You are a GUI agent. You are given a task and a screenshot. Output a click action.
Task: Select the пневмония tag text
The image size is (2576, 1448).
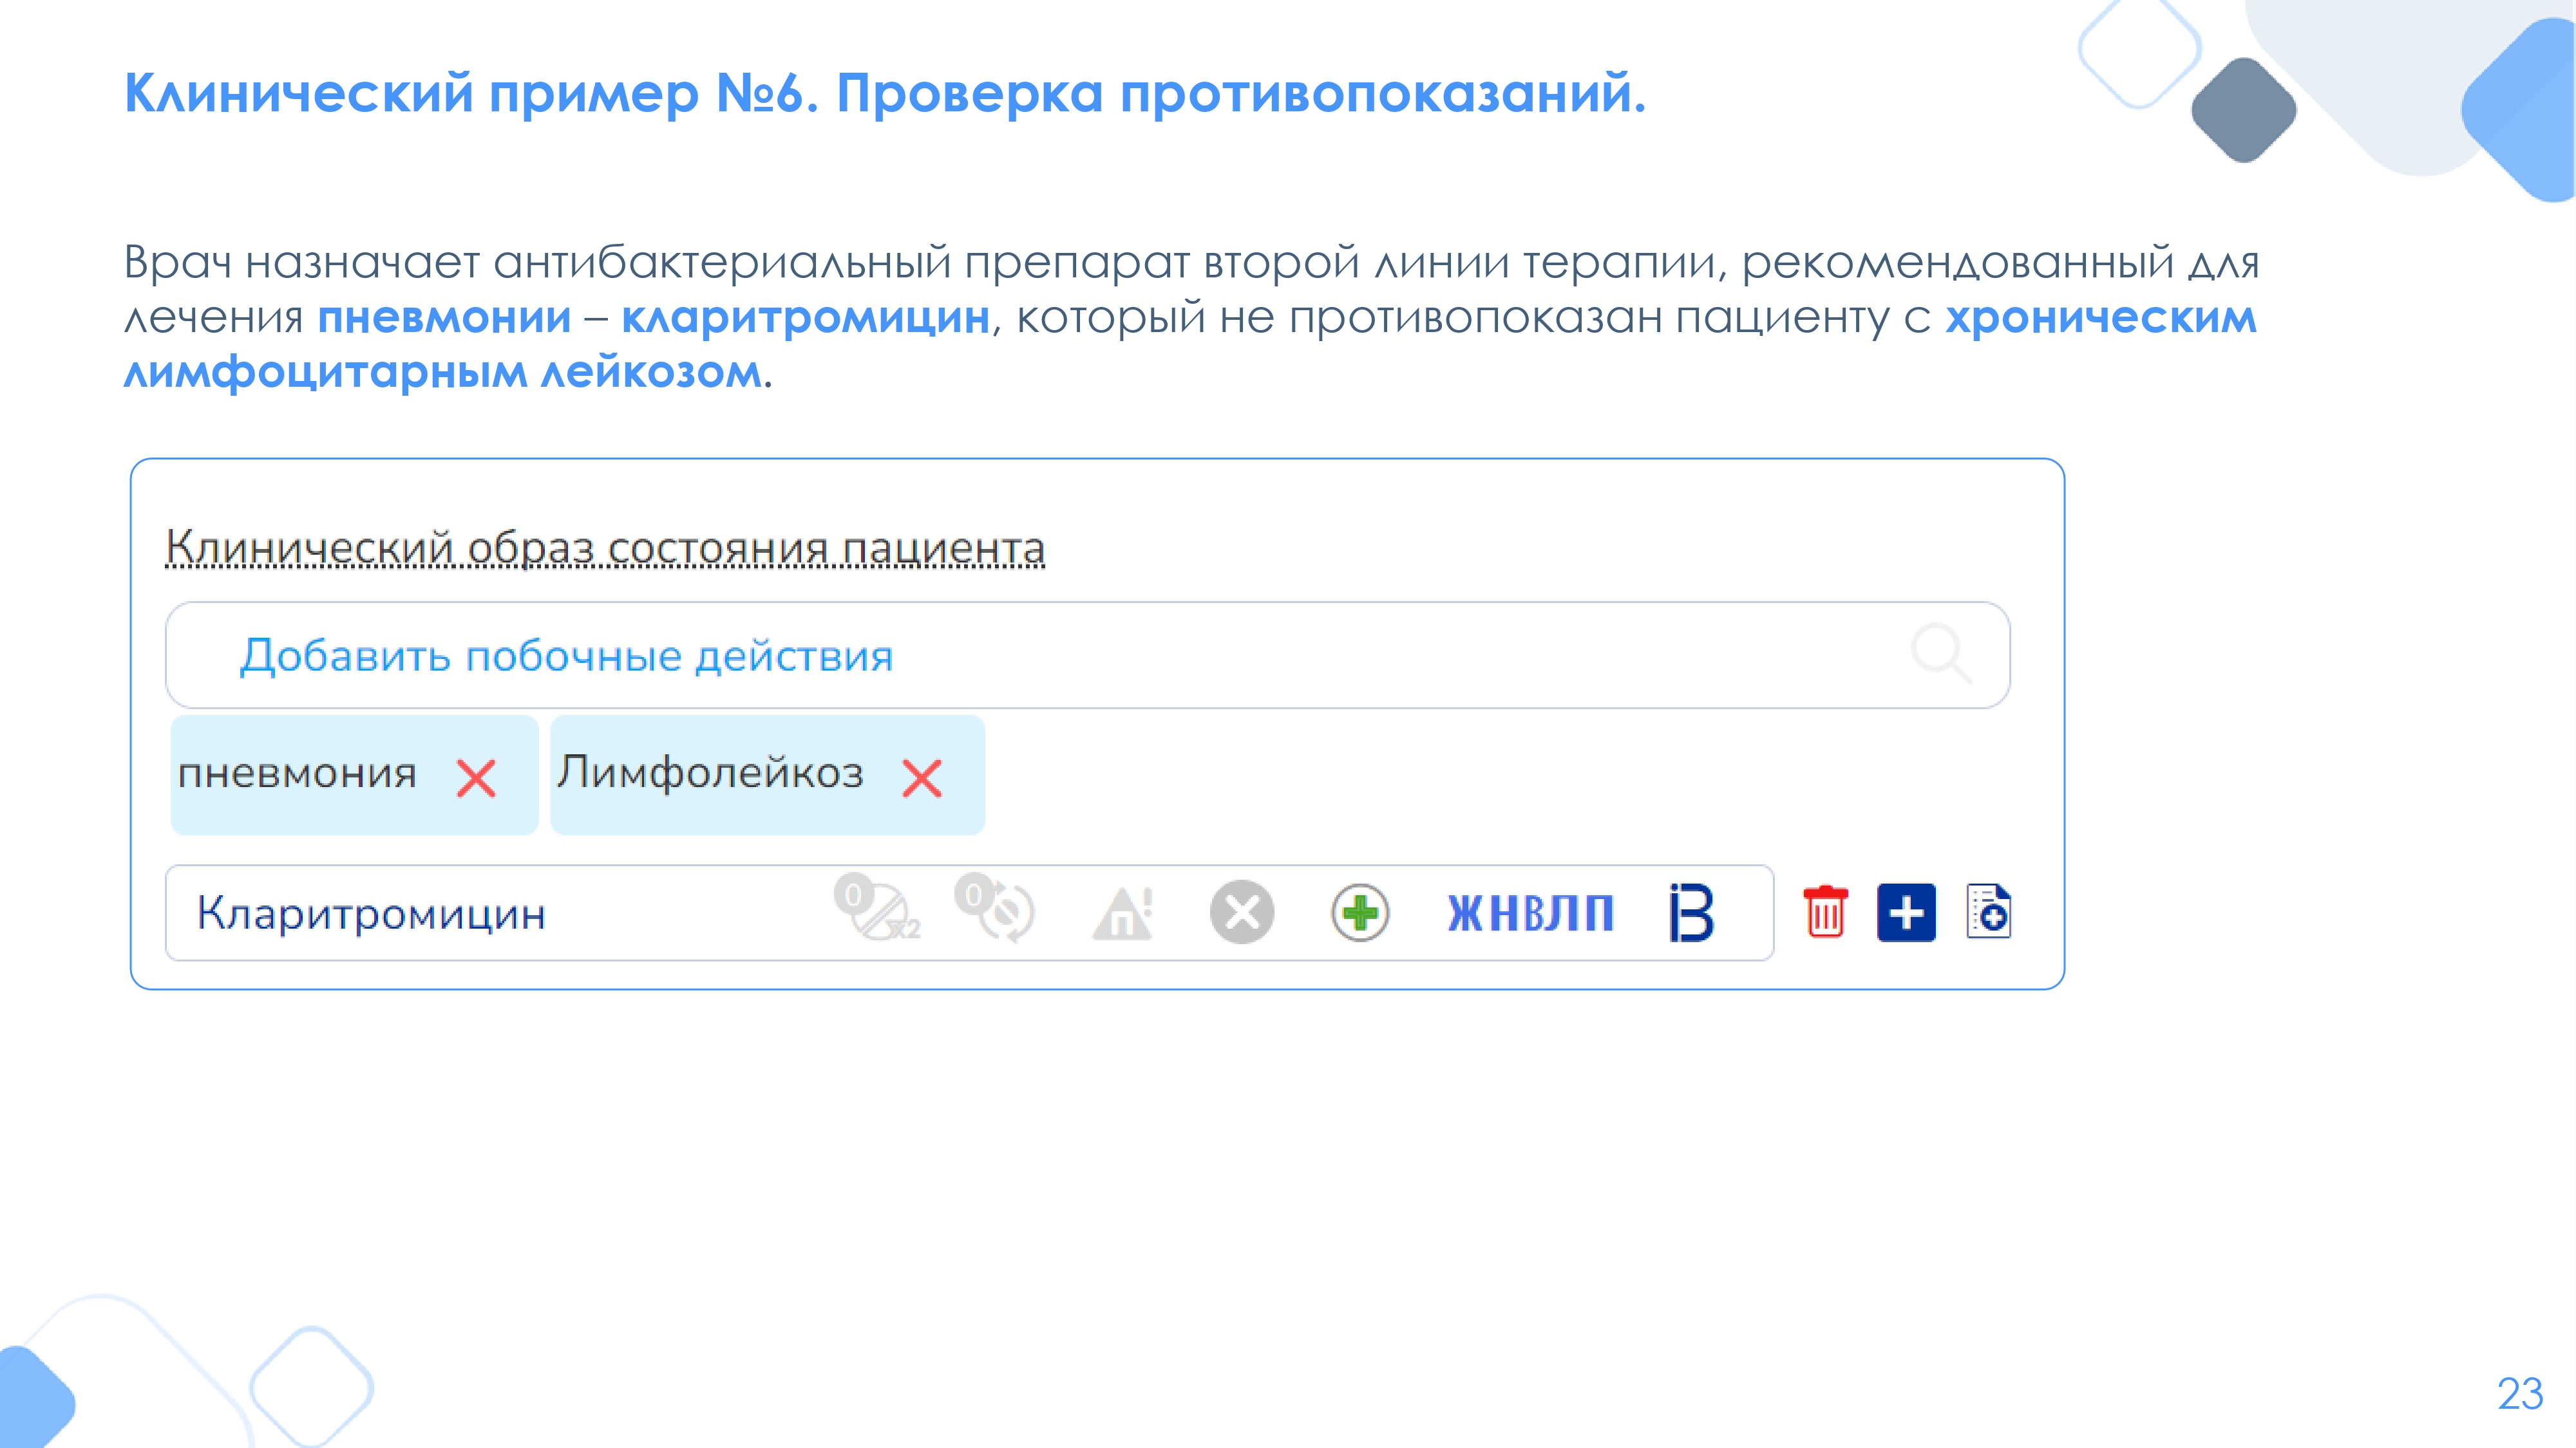pyautogui.click(x=297, y=774)
